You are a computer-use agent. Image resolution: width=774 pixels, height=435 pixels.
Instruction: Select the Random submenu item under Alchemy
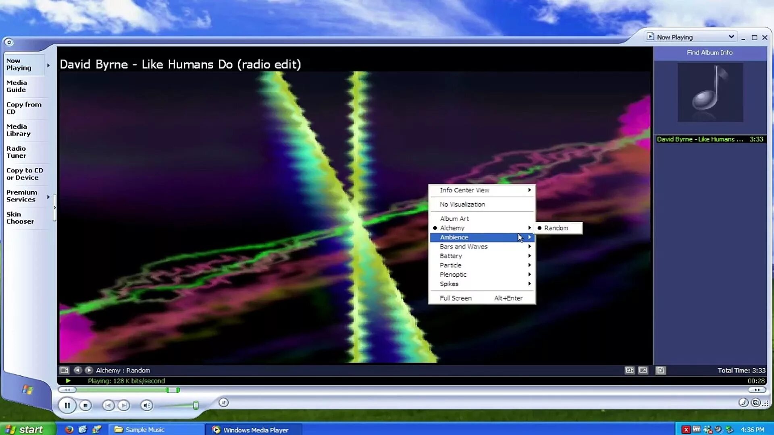pos(556,228)
